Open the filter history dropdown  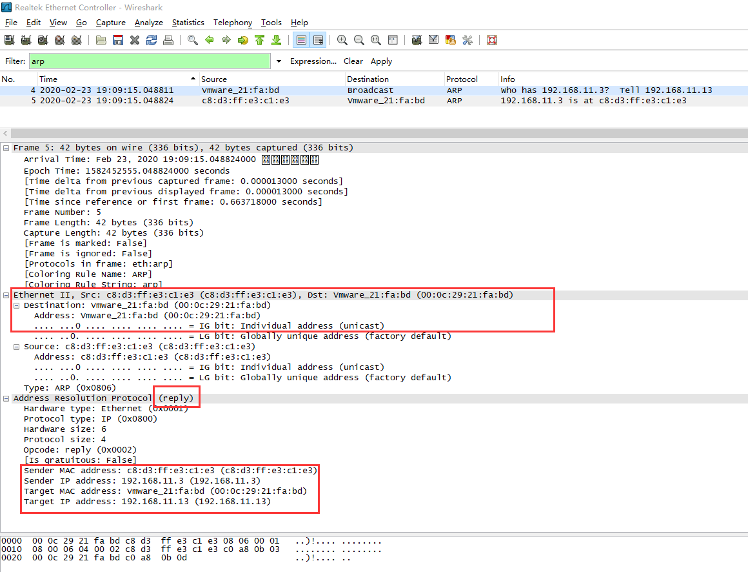pyautogui.click(x=278, y=61)
